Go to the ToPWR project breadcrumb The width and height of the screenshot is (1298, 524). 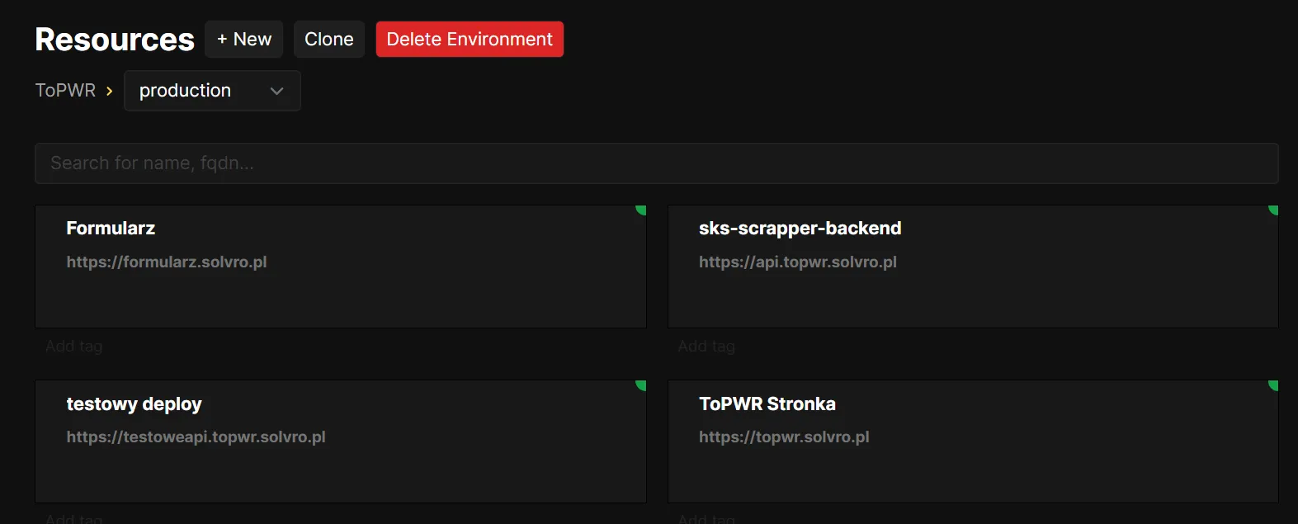[x=65, y=91]
